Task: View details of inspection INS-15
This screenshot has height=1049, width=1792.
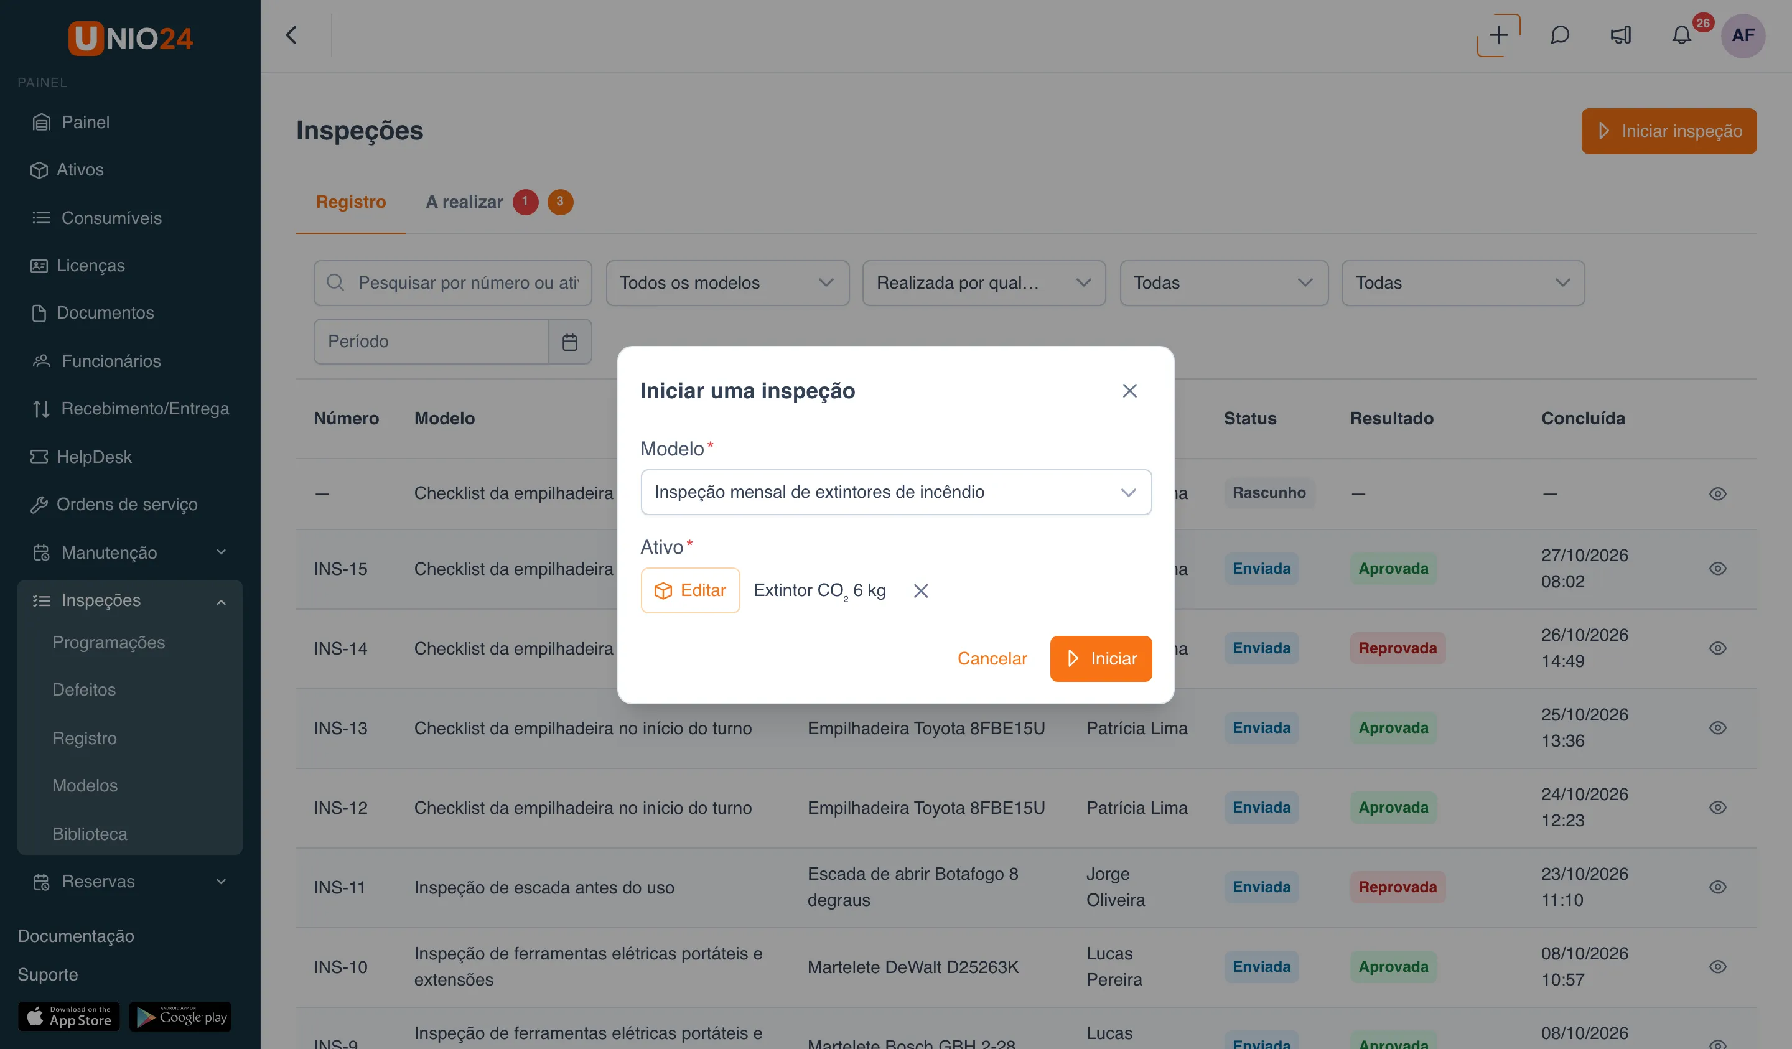Action: 1718,569
